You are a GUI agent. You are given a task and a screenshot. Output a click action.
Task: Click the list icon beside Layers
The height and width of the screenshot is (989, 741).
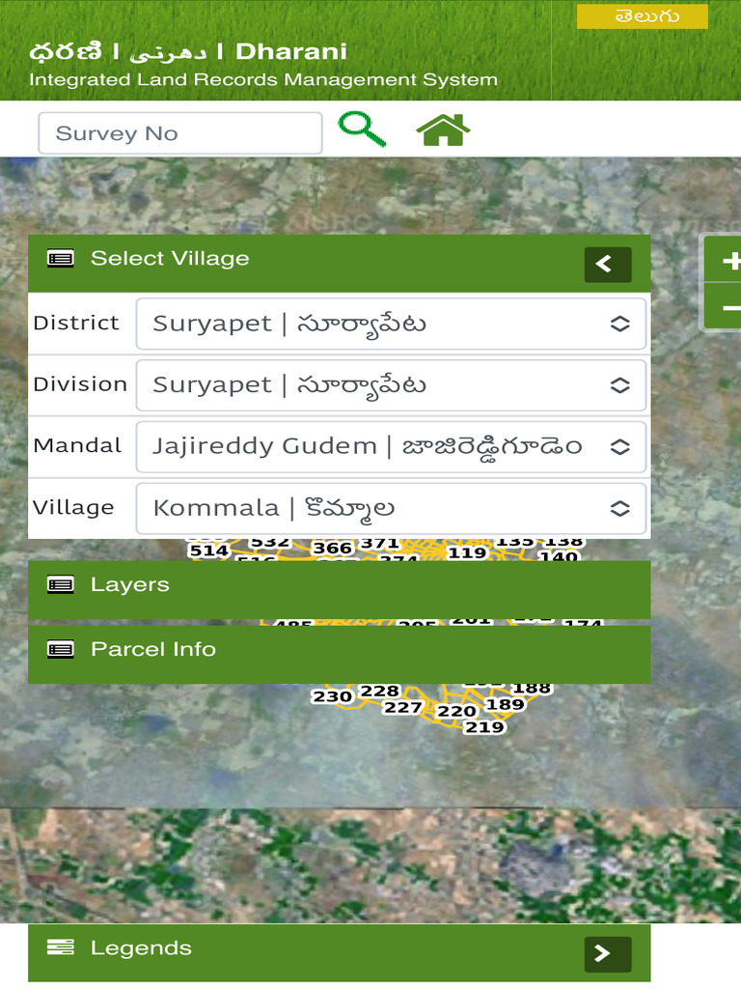[x=61, y=584]
